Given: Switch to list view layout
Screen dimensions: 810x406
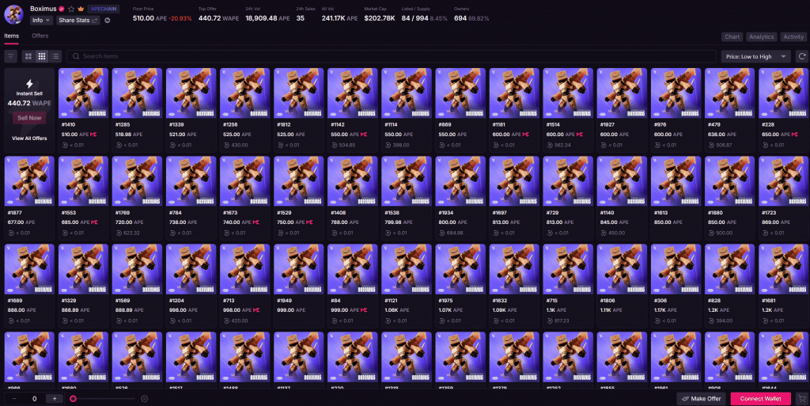Looking at the screenshot, I should pyautogui.click(x=55, y=56).
